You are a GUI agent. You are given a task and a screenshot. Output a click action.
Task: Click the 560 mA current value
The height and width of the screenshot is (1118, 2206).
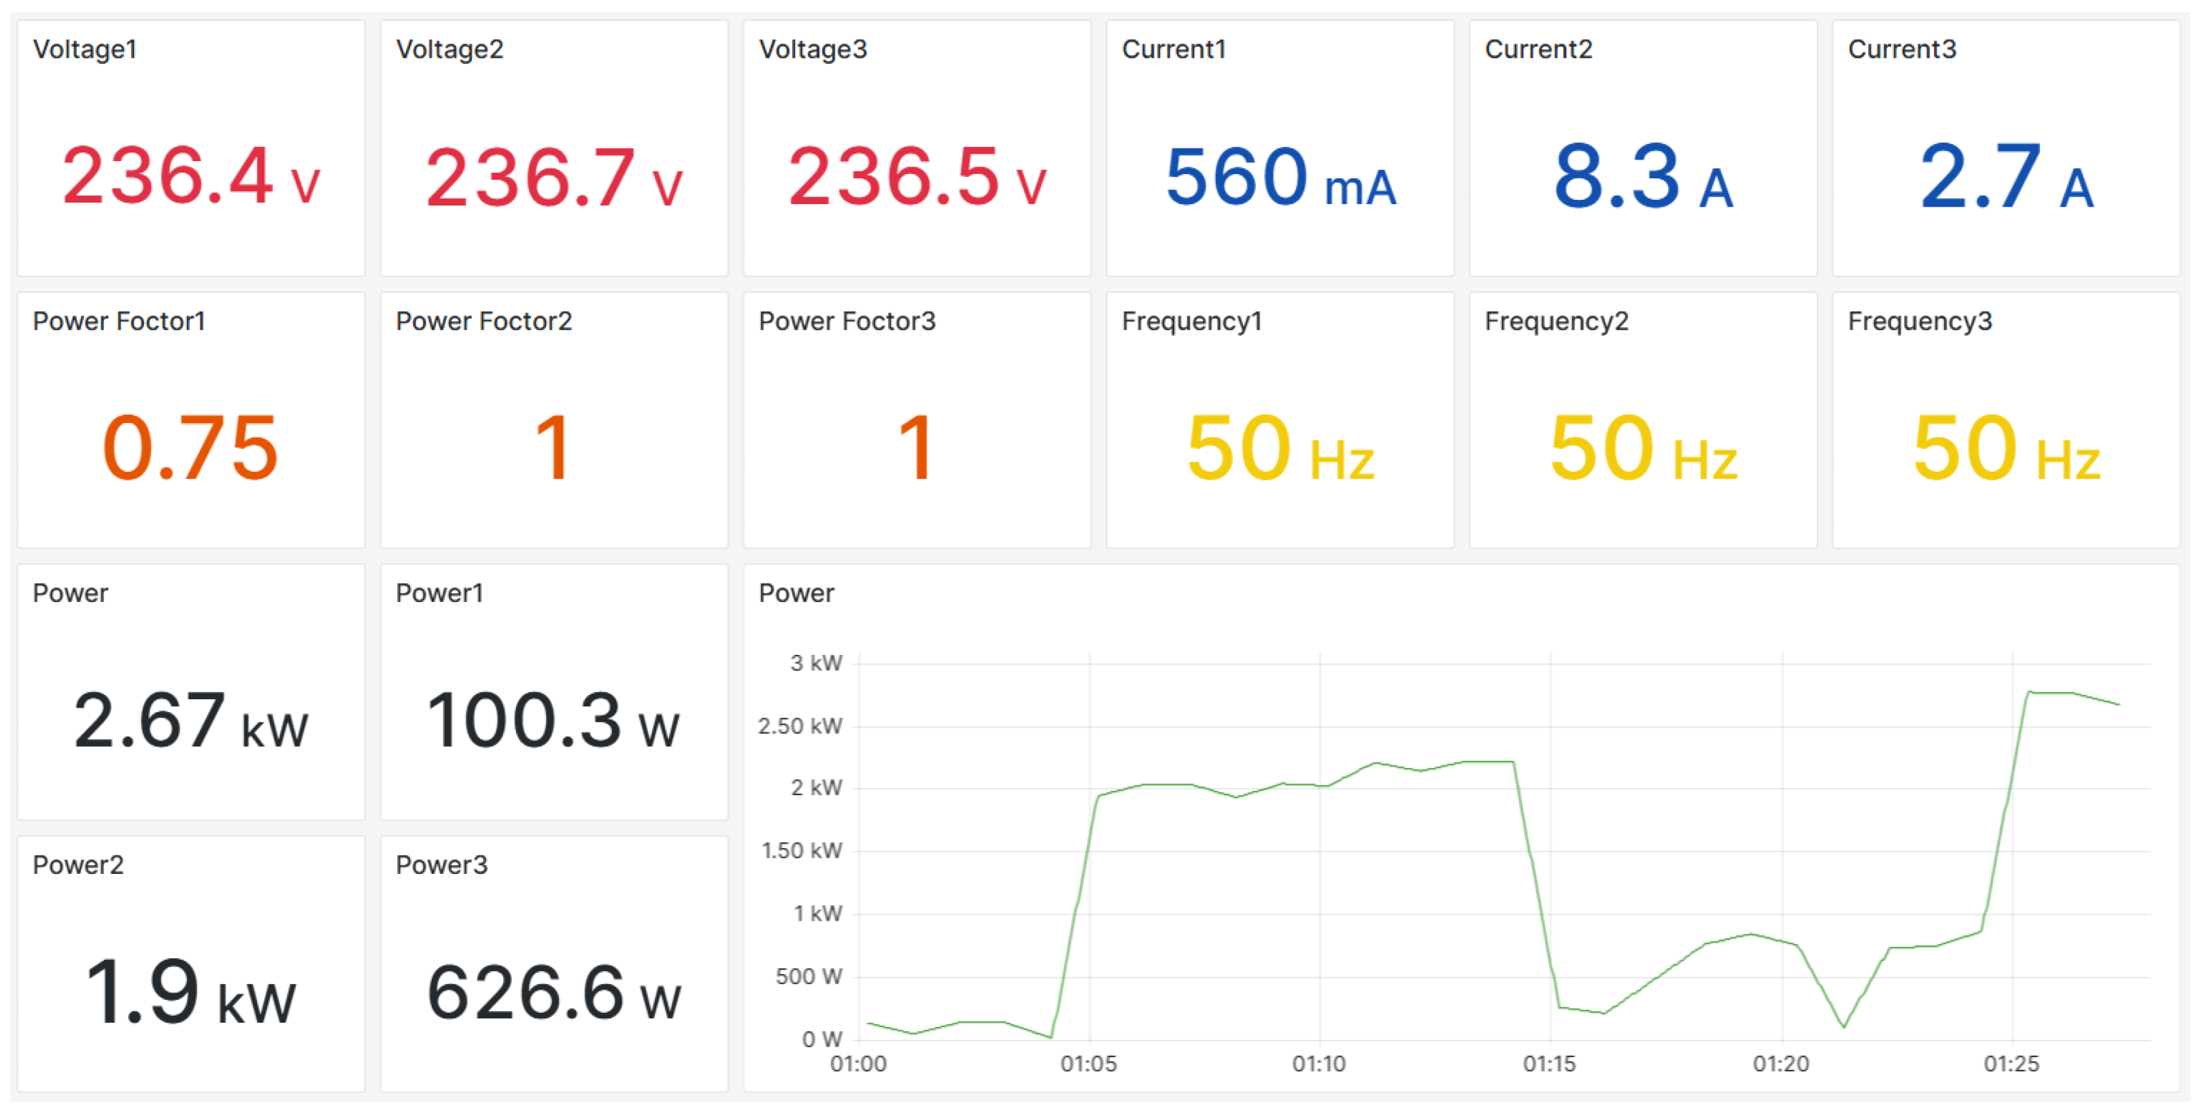click(x=1281, y=176)
